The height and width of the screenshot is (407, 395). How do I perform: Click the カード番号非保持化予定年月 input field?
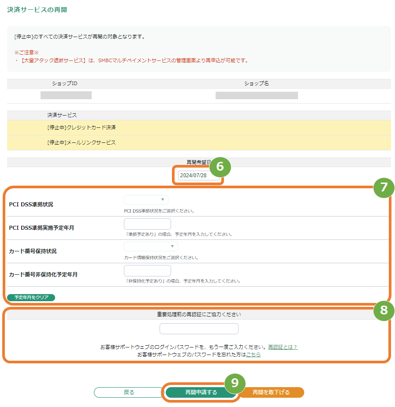click(x=147, y=270)
